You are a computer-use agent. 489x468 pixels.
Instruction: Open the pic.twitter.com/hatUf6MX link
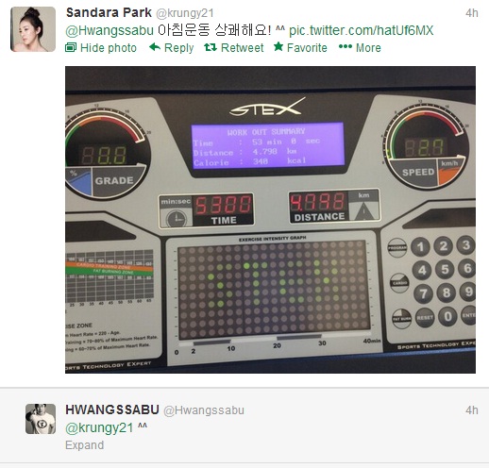coord(361,30)
